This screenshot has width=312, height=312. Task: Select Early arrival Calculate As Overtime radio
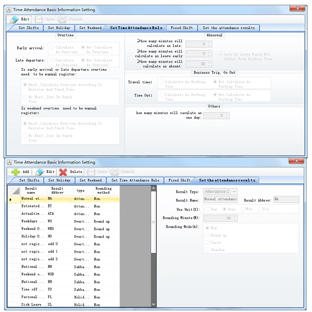pyautogui.click(x=52, y=47)
